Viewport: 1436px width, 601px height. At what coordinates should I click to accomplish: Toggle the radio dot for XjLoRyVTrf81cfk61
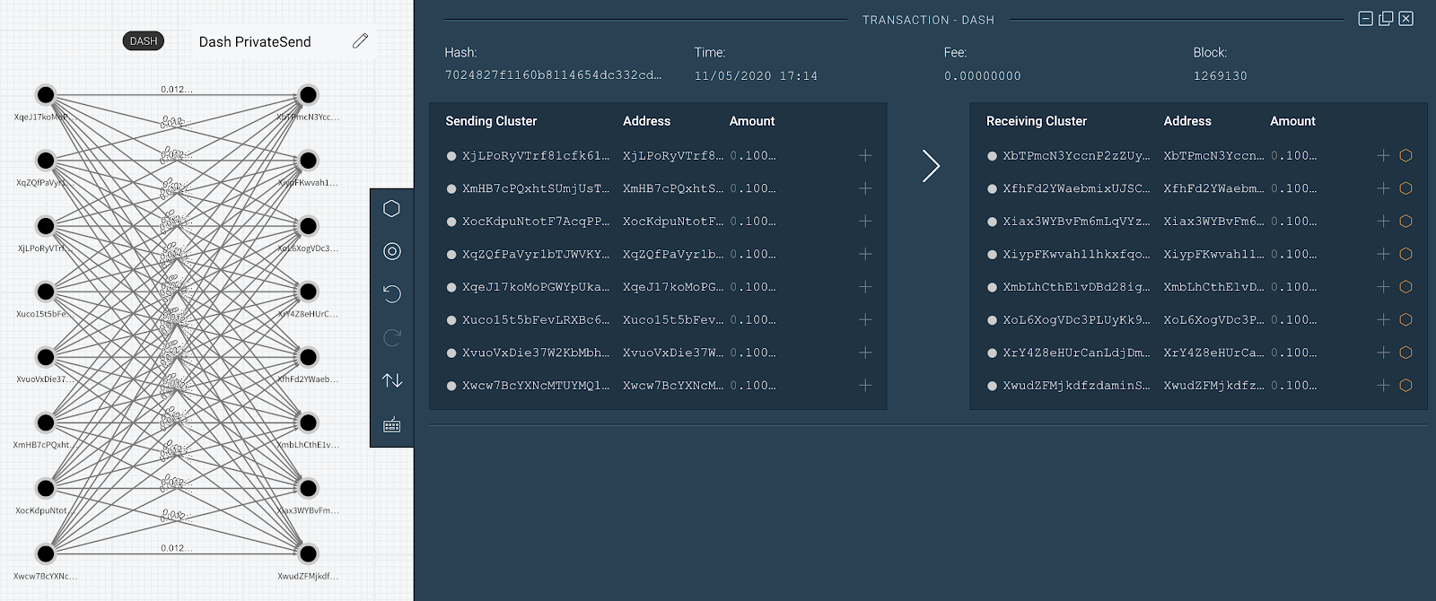(451, 156)
